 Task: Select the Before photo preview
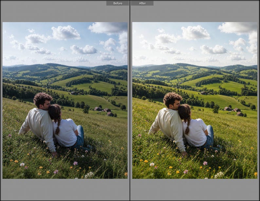(65, 100)
